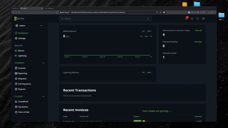This screenshot has height=128, width=228.
Task: Click the Dashboard icon in sidebar
Action: (x=16, y=33)
